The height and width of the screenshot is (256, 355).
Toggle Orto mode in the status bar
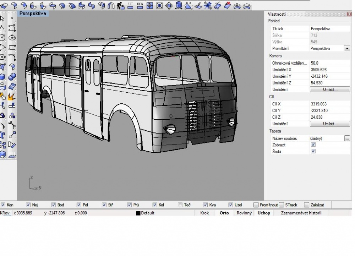(224, 213)
